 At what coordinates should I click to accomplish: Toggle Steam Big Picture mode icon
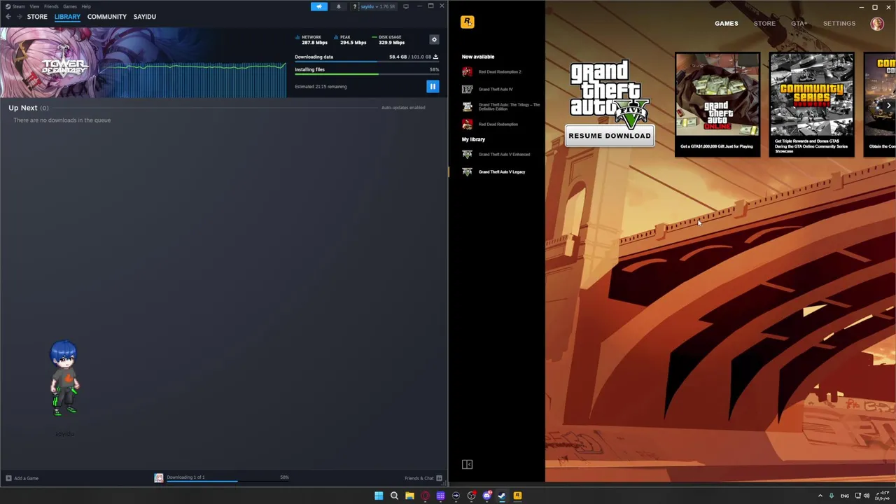pyautogui.click(x=406, y=6)
